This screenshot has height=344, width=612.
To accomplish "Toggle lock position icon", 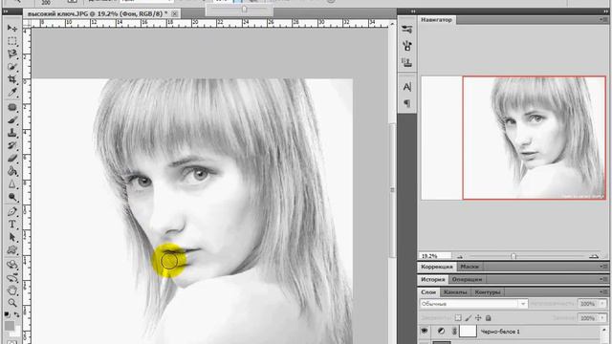I will (478, 318).
